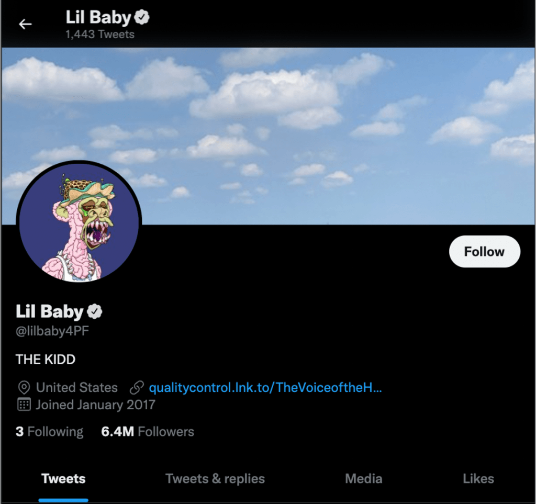Click the 1,443 Tweets count

pyautogui.click(x=100, y=35)
